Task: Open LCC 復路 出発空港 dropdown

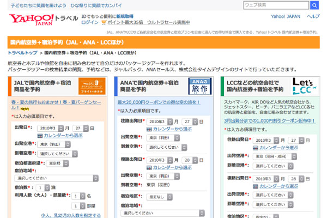Action: click(273, 195)
